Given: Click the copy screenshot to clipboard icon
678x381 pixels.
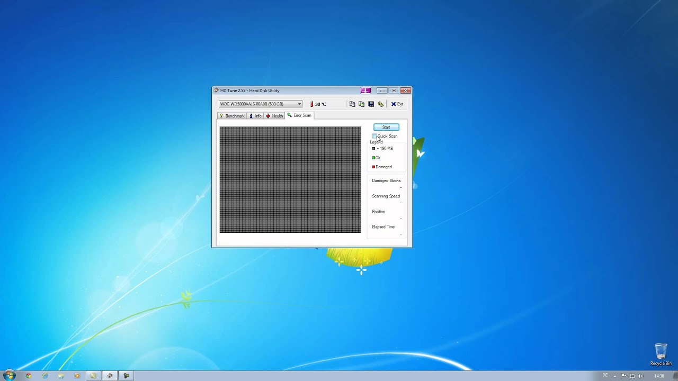Looking at the screenshot, I should click(361, 104).
